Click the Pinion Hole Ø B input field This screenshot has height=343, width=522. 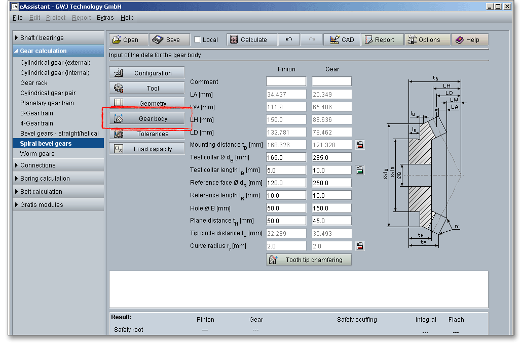[286, 208]
